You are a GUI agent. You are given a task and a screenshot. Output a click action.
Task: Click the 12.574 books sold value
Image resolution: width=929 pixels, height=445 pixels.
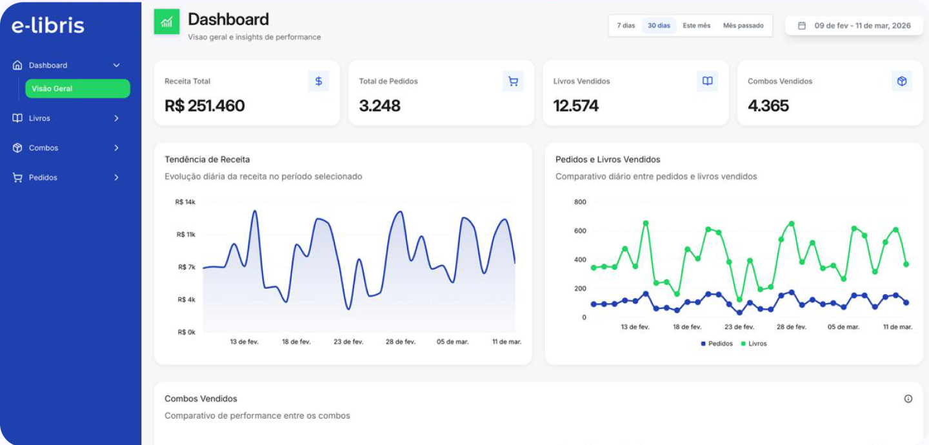(x=576, y=106)
